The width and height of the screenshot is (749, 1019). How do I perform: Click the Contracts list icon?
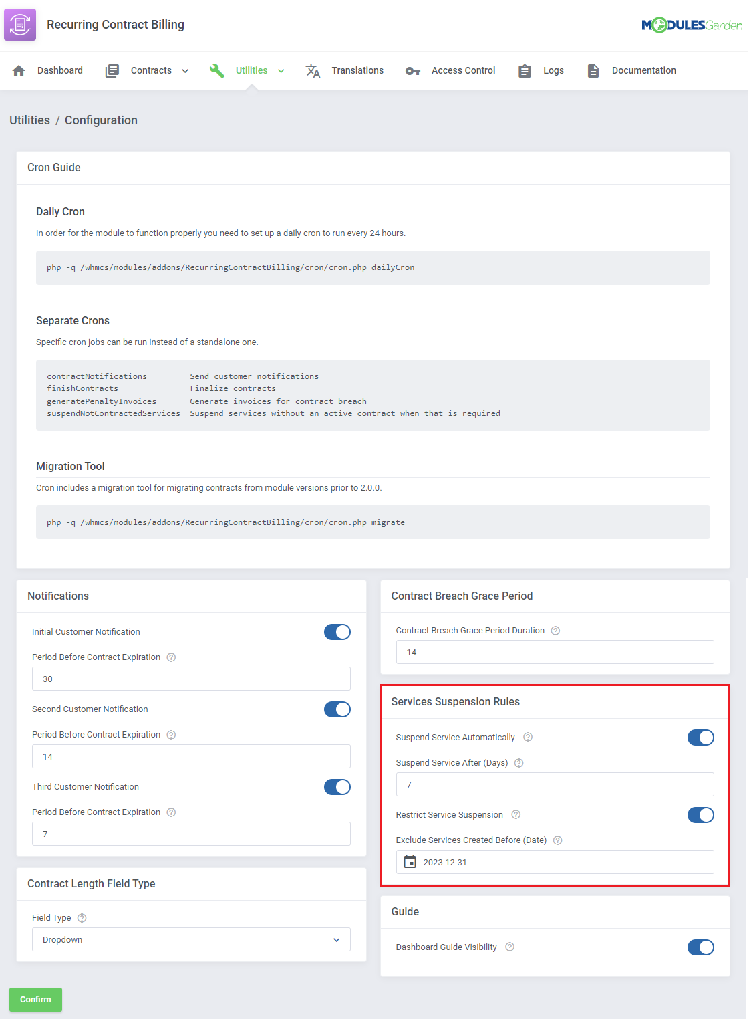(x=112, y=70)
